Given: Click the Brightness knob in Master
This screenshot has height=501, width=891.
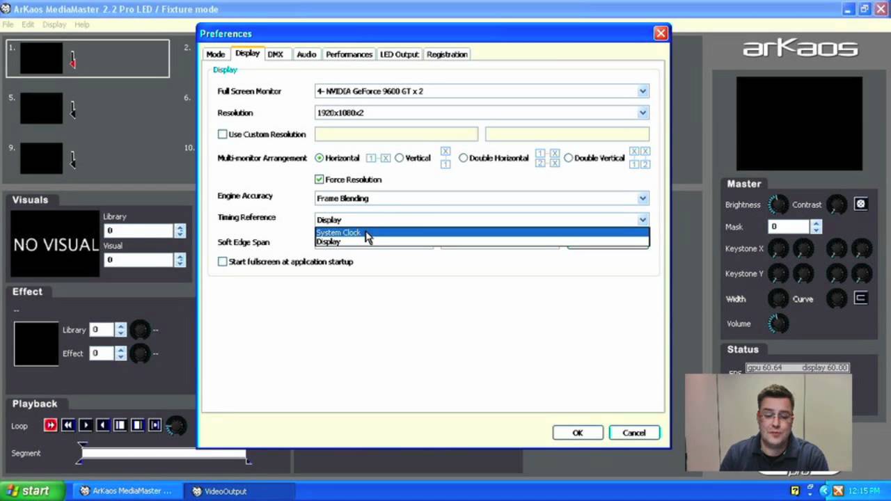Looking at the screenshot, I should (x=778, y=205).
